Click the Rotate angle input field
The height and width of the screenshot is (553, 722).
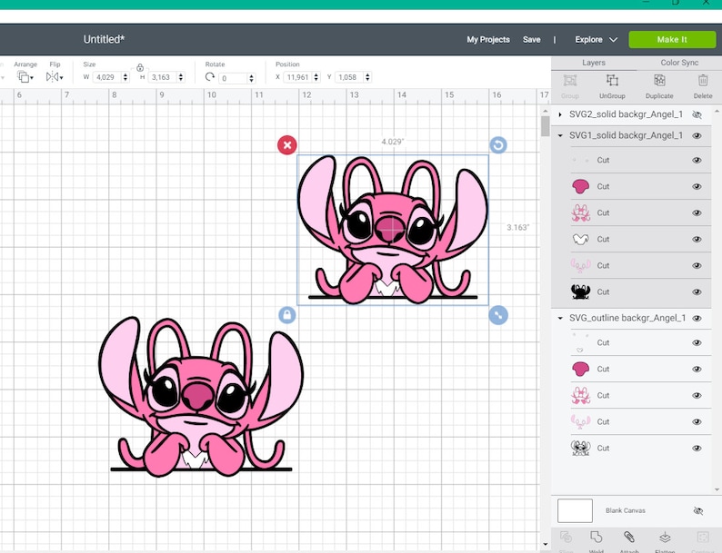234,78
